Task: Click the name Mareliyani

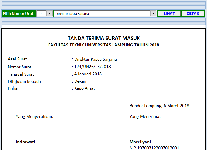Action: (x=140, y=142)
